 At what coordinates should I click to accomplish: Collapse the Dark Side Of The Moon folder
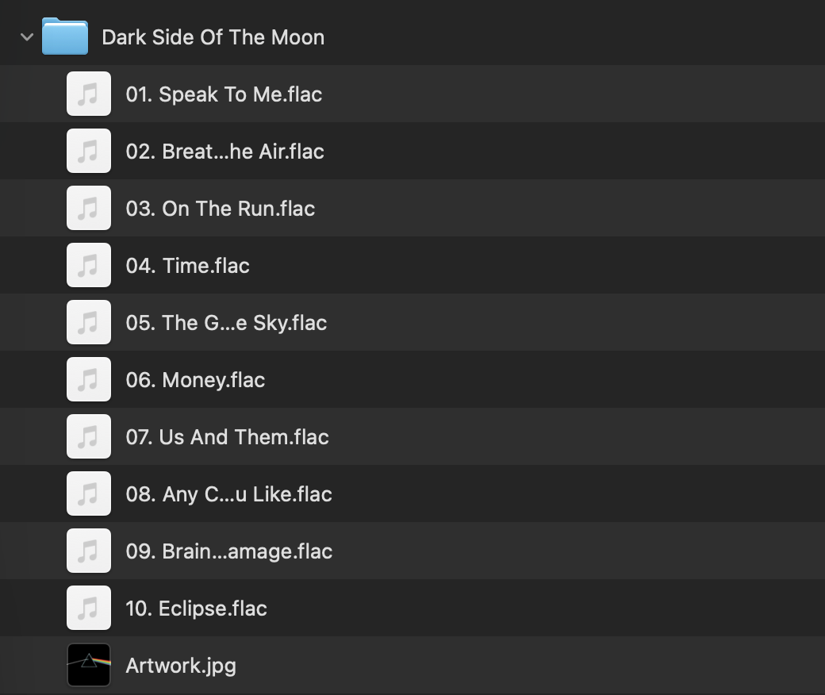(x=27, y=36)
